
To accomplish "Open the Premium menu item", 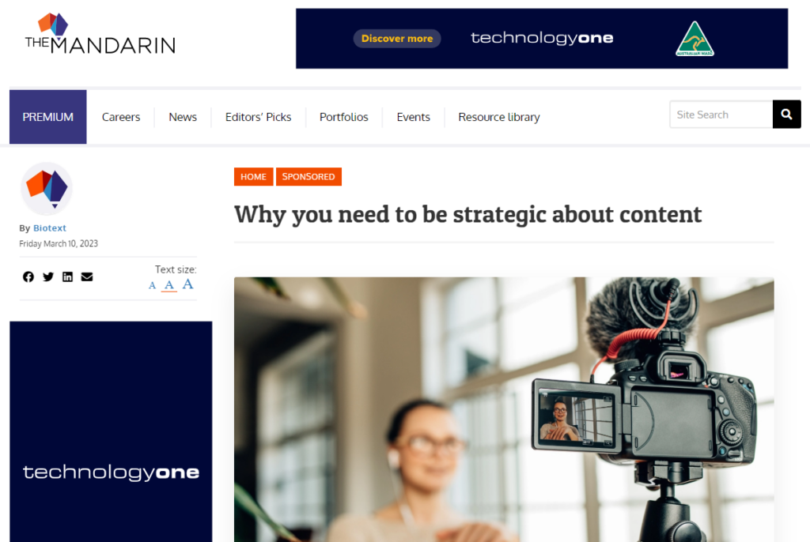I will [x=48, y=117].
